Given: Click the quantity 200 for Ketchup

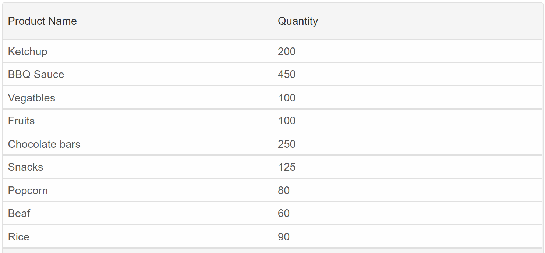Looking at the screenshot, I should pyautogui.click(x=408, y=51).
